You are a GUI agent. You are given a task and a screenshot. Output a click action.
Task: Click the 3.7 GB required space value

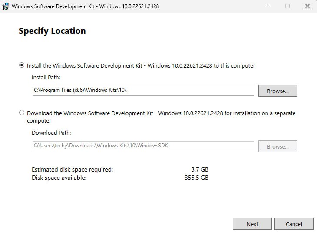[x=199, y=169]
